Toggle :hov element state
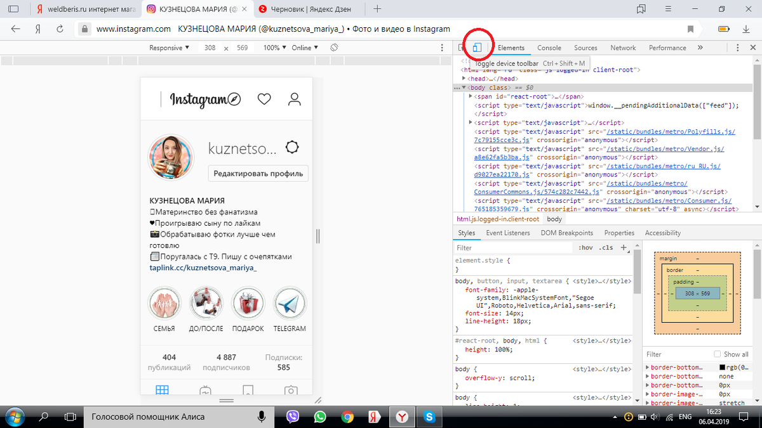 pyautogui.click(x=585, y=248)
